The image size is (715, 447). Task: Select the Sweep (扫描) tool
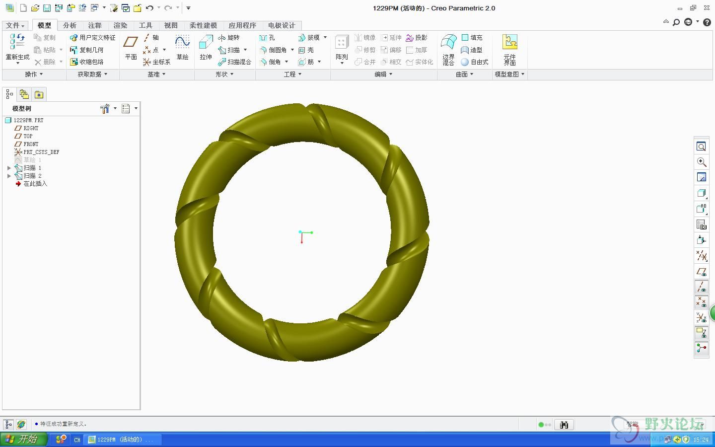(x=229, y=50)
